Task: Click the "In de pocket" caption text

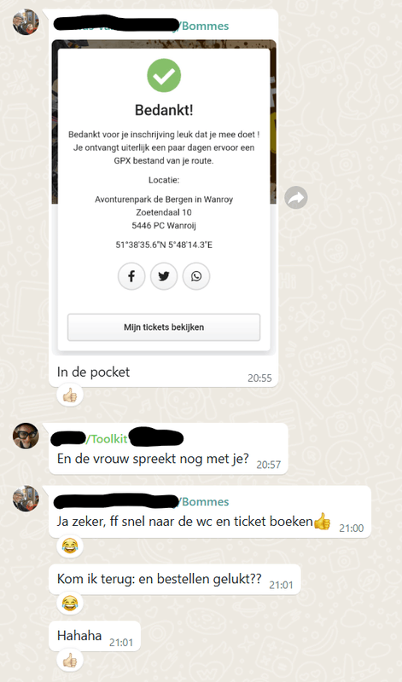Action: tap(93, 372)
